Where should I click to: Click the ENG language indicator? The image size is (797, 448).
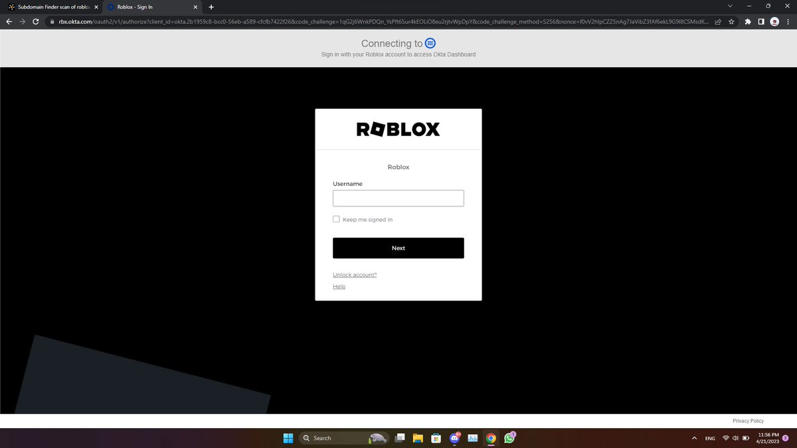710,438
